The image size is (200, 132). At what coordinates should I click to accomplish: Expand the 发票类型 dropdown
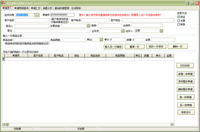88,26
